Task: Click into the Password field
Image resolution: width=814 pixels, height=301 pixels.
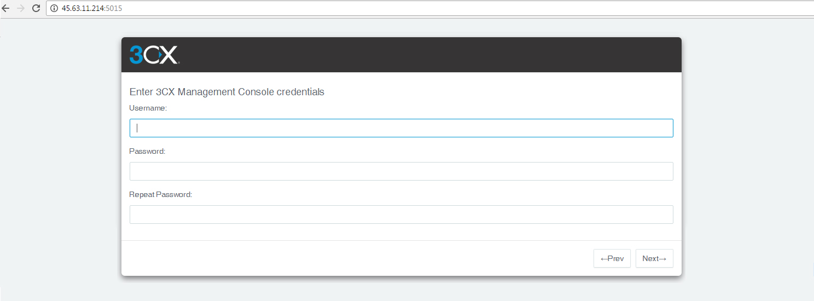Action: (401, 171)
